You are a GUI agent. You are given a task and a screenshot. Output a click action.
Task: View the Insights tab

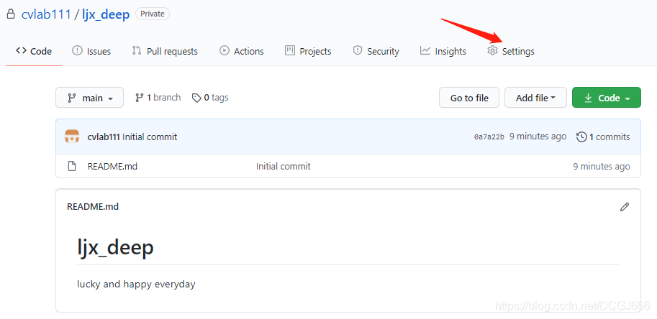[x=443, y=51]
